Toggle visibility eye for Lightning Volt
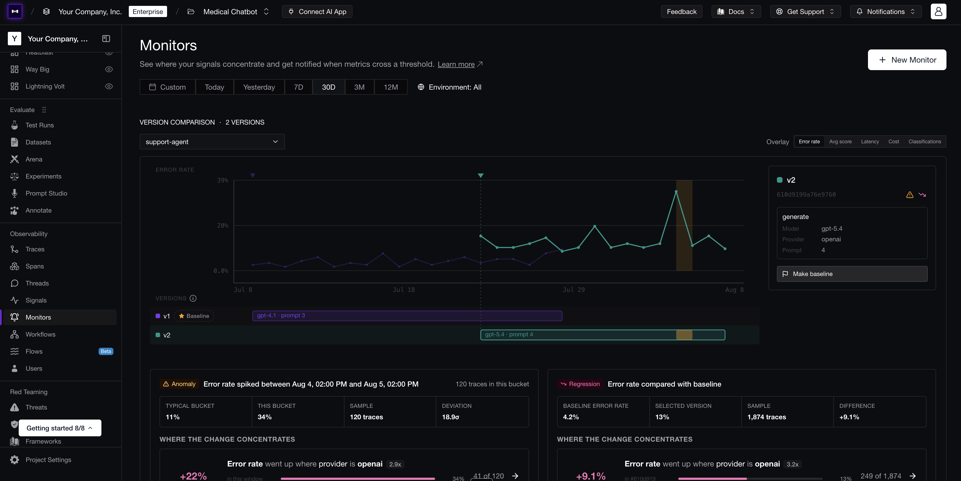961x481 pixels. coord(109,86)
